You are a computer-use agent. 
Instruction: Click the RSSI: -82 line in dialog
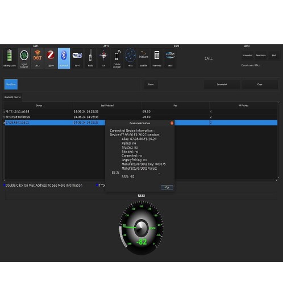coord(128,176)
